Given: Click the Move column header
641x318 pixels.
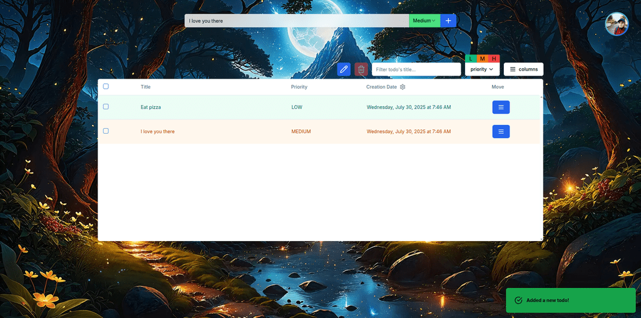Looking at the screenshot, I should [x=498, y=87].
